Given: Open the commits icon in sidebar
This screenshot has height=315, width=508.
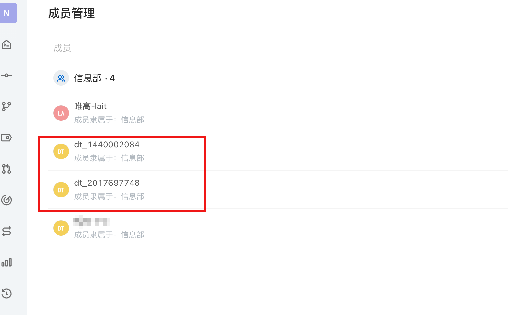Looking at the screenshot, I should click(6, 75).
